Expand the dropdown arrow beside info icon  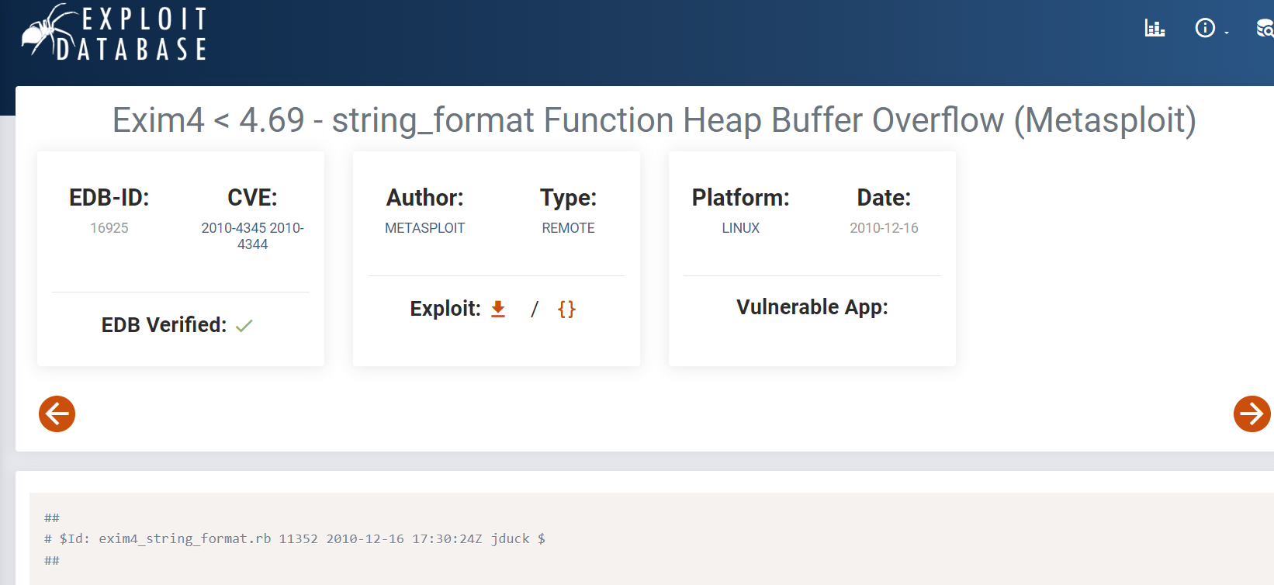coord(1227,33)
